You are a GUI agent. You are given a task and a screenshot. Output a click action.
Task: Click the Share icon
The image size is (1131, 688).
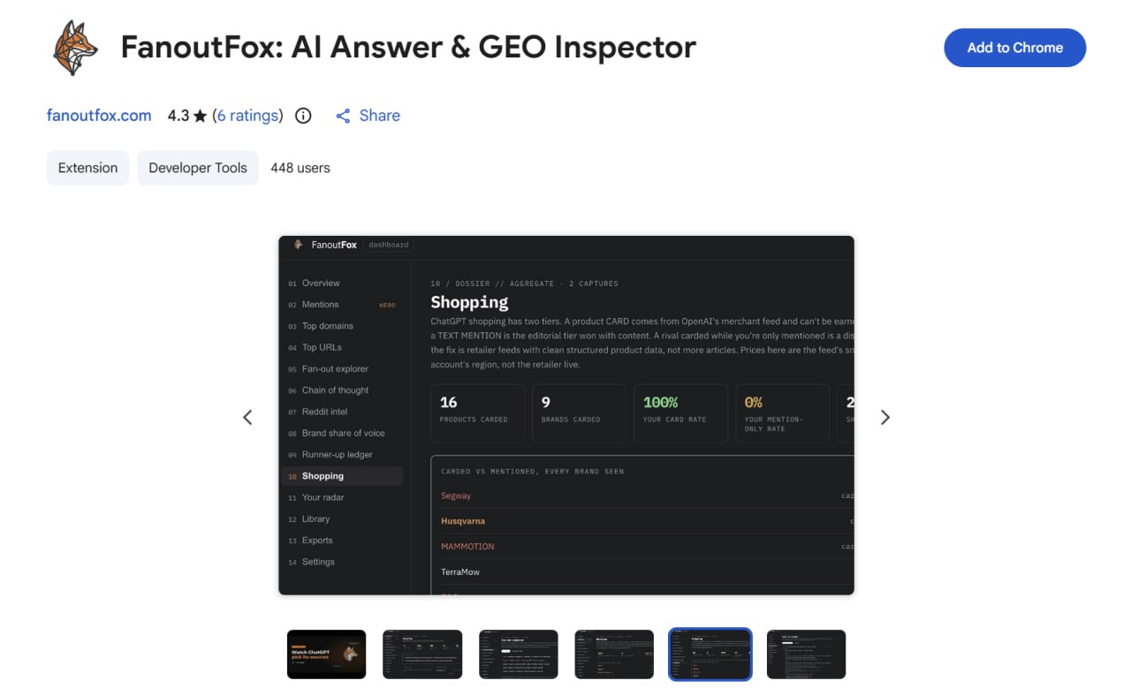click(x=343, y=116)
